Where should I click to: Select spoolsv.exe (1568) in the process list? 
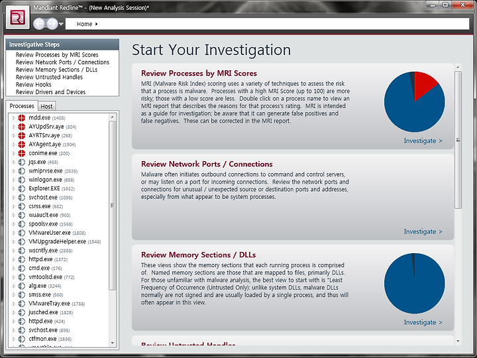[x=50, y=224]
